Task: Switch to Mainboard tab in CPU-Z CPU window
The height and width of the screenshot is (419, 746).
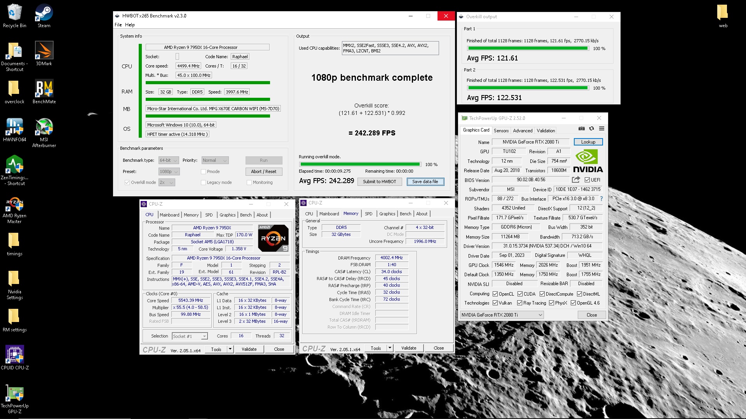Action: pyautogui.click(x=169, y=215)
